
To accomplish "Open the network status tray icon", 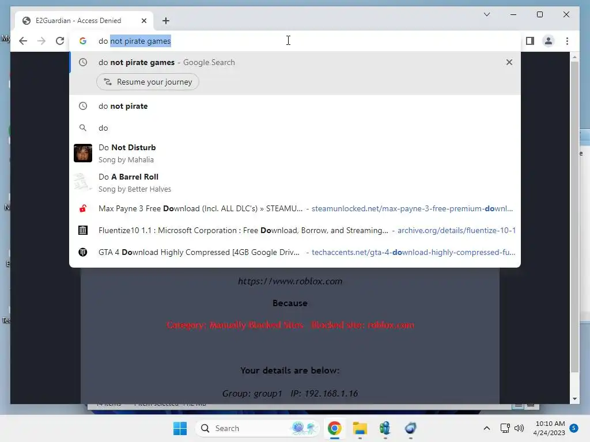I will [505, 428].
